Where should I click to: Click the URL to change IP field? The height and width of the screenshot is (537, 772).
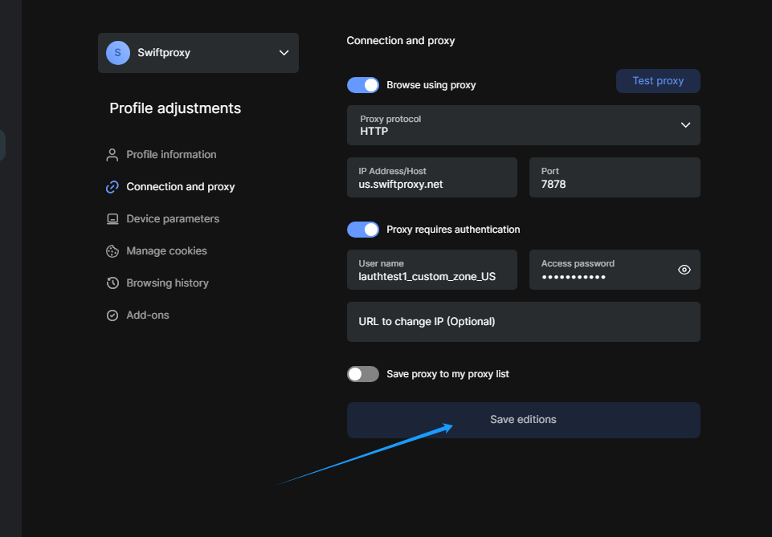(x=523, y=322)
